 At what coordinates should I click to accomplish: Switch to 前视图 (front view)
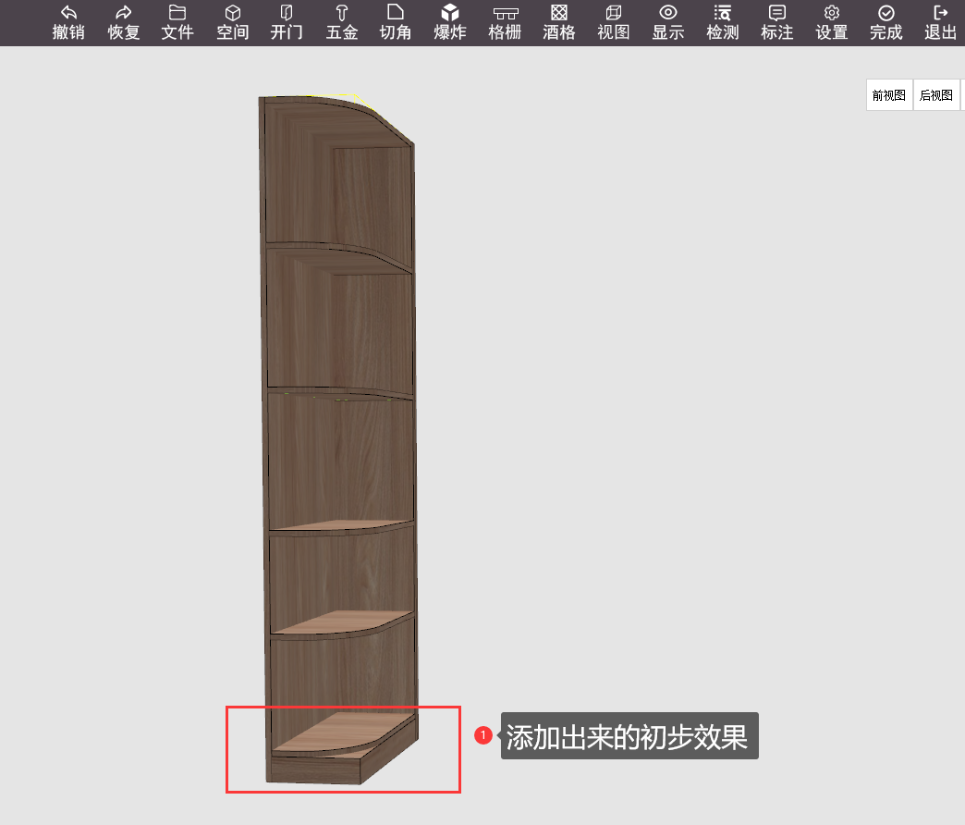pos(889,95)
